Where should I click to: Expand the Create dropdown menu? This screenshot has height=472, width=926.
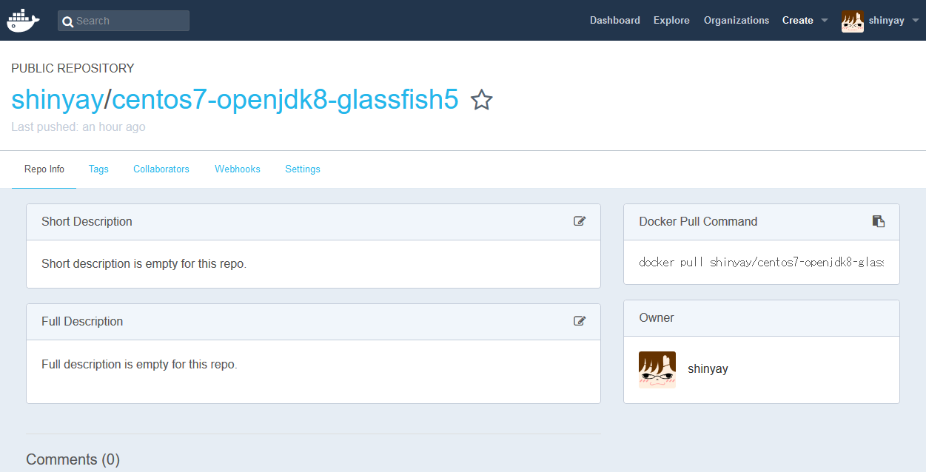(805, 21)
